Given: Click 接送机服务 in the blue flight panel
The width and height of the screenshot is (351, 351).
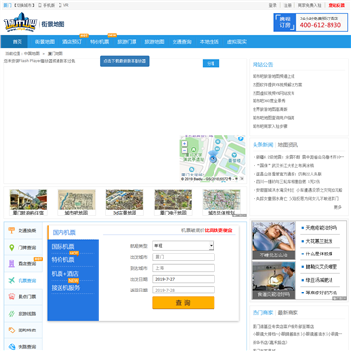Looking at the screenshot, I should 65,288.
